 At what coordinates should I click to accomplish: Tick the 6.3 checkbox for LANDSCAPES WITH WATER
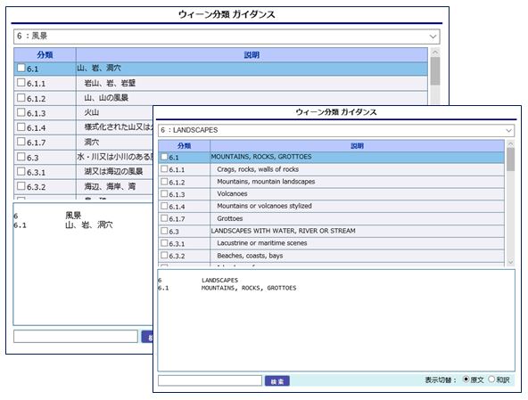pos(164,231)
